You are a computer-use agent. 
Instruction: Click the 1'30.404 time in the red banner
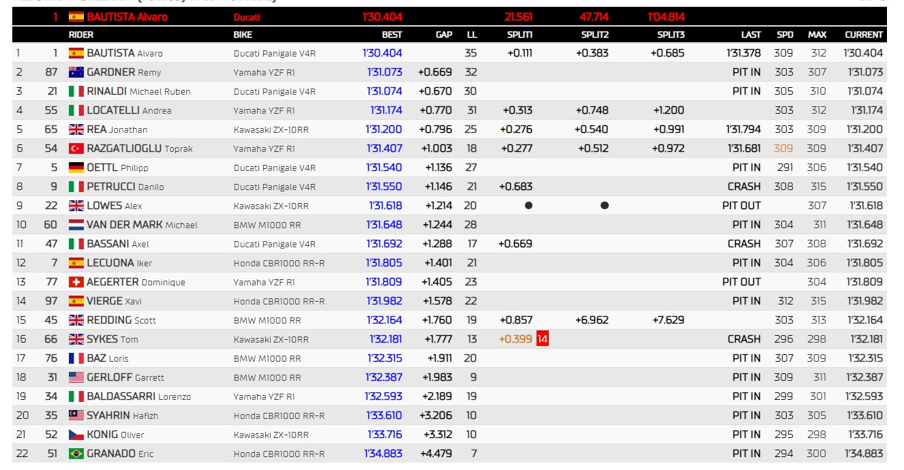pos(382,17)
